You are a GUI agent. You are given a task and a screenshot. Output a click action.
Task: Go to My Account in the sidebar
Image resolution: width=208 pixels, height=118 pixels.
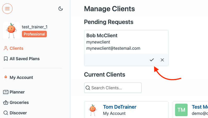tap(18, 77)
